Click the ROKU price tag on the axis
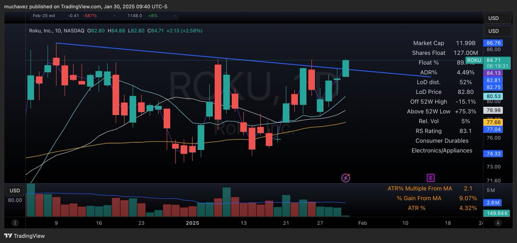 (x=474, y=60)
